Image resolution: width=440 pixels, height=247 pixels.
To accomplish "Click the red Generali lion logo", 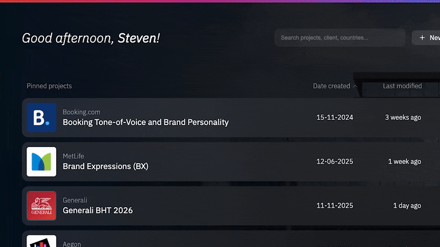I will (42, 205).
